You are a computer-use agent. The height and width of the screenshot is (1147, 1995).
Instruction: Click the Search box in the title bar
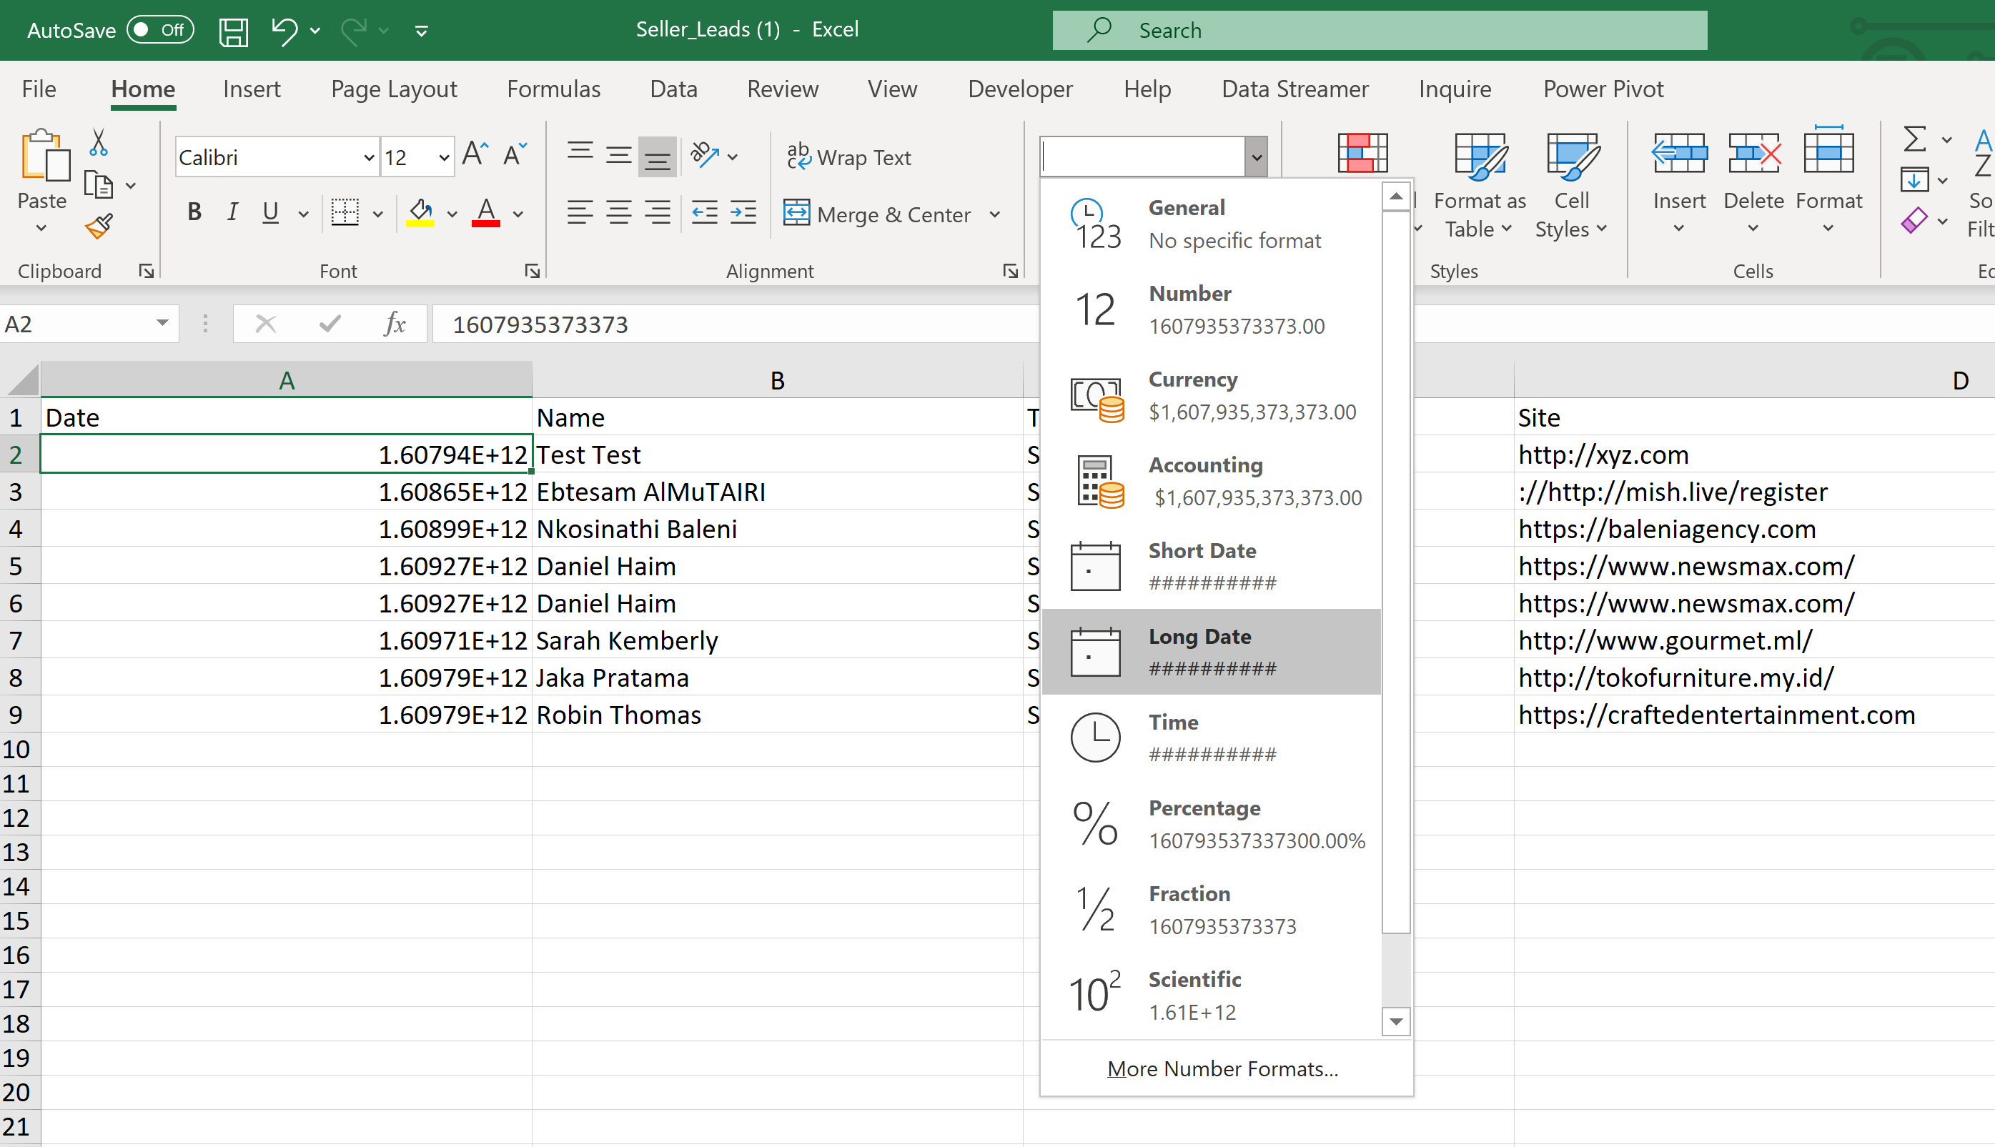coord(1379,31)
